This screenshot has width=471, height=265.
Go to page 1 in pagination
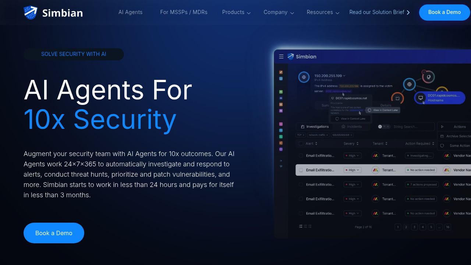point(398,227)
